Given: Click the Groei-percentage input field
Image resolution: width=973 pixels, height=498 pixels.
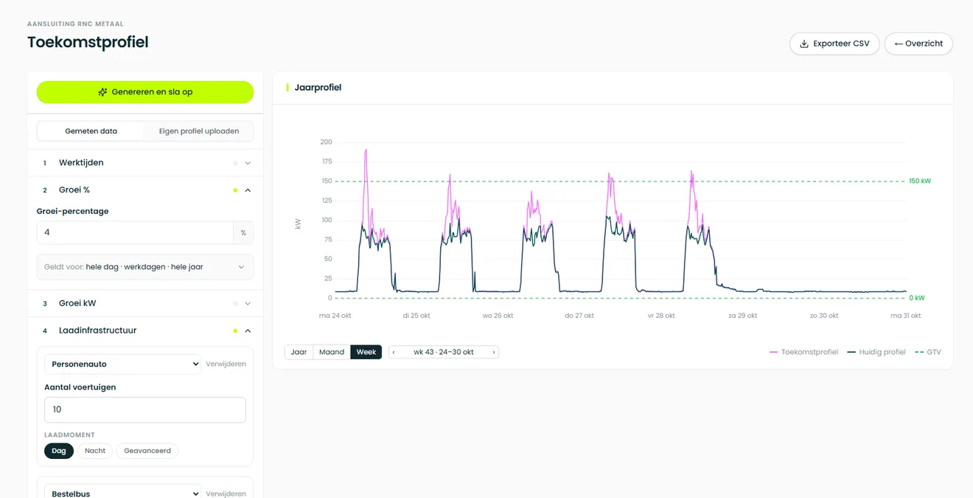Looking at the screenshot, I should tap(136, 232).
